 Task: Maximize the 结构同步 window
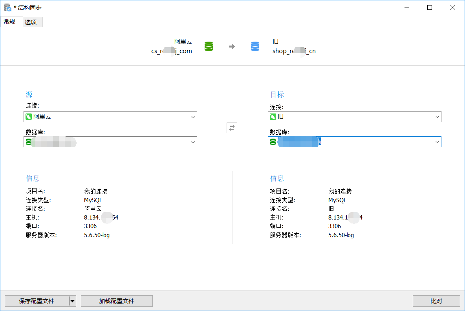coord(430,7)
